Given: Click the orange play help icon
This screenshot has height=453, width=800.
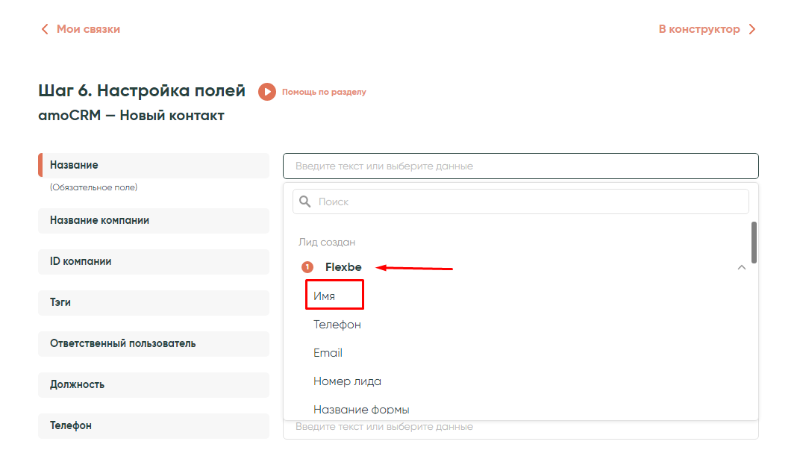Looking at the screenshot, I should tap(266, 92).
